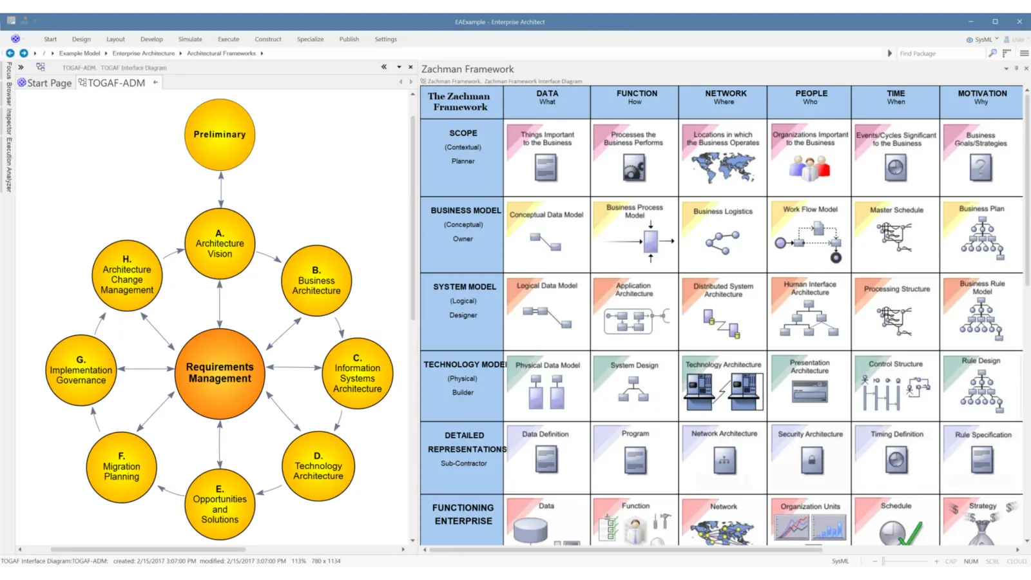Toggle the CLOUD indicator in status bar

point(1016,561)
